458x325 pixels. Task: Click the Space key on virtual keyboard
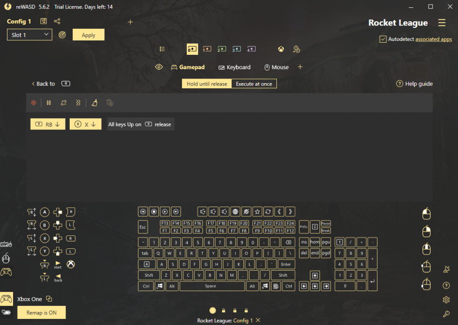[212, 286]
